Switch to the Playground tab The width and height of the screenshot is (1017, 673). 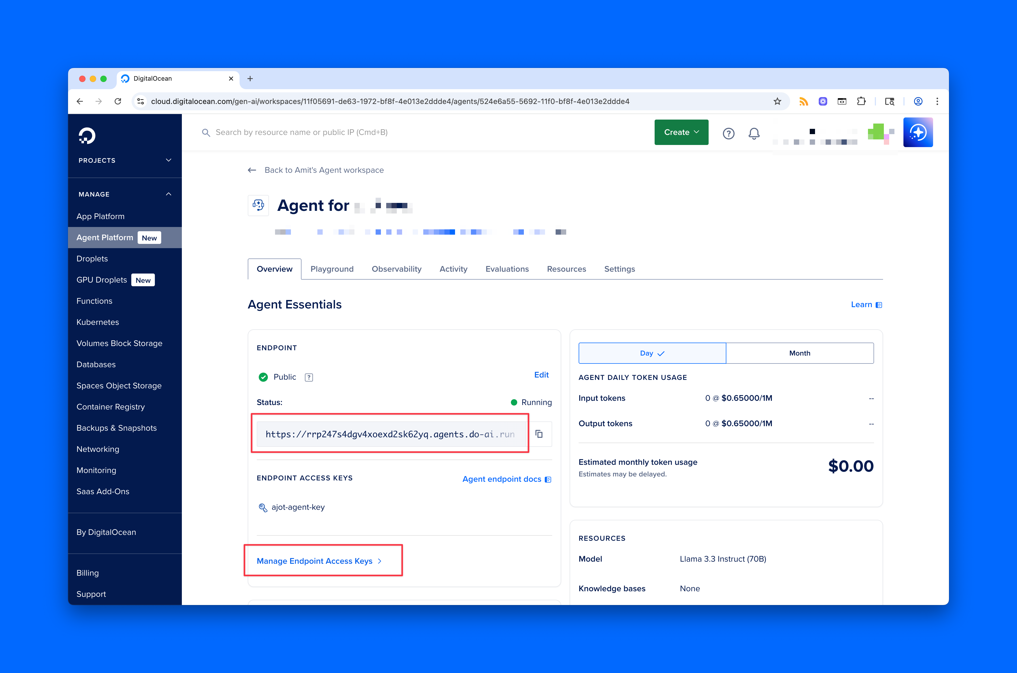coord(332,269)
